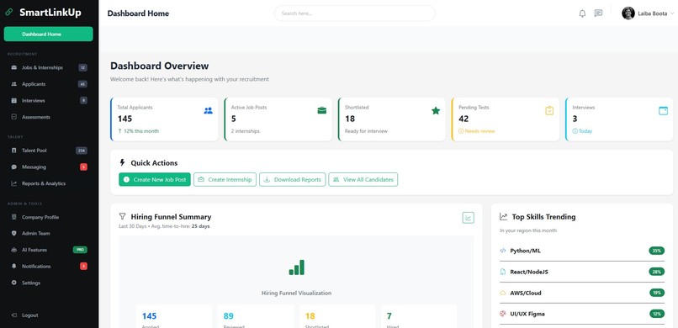Click the green bar chart funnel visualization icon
678x328 pixels.
click(x=297, y=267)
